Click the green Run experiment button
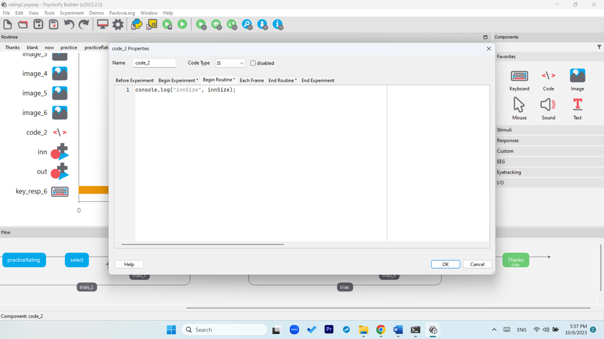The height and width of the screenshot is (339, 604). [182, 24]
